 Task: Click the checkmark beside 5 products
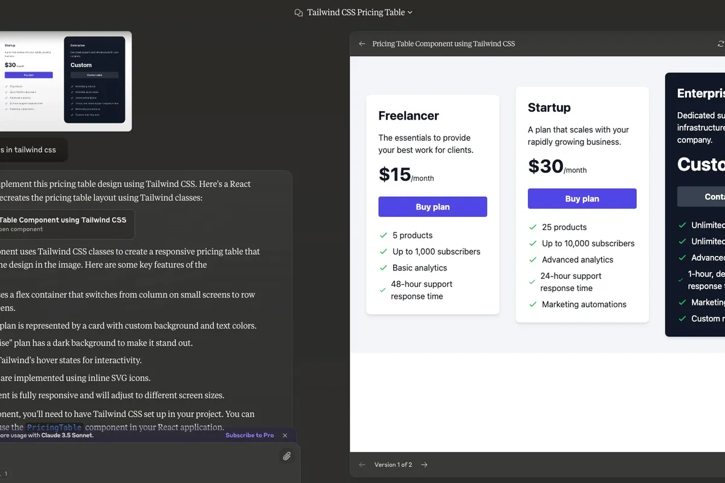coord(383,235)
